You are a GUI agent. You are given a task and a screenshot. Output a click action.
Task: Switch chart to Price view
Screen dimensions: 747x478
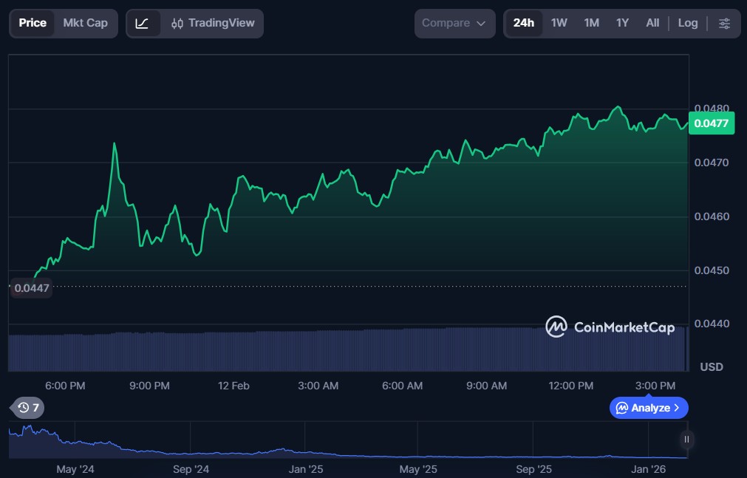(33, 24)
